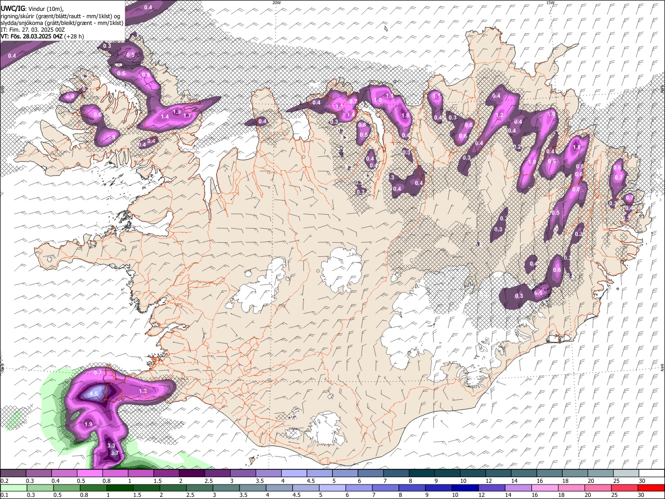This screenshot has width=665, height=499.
Task: Pick upper legend swatch between 6 and 7
Action: pos(370,473)
